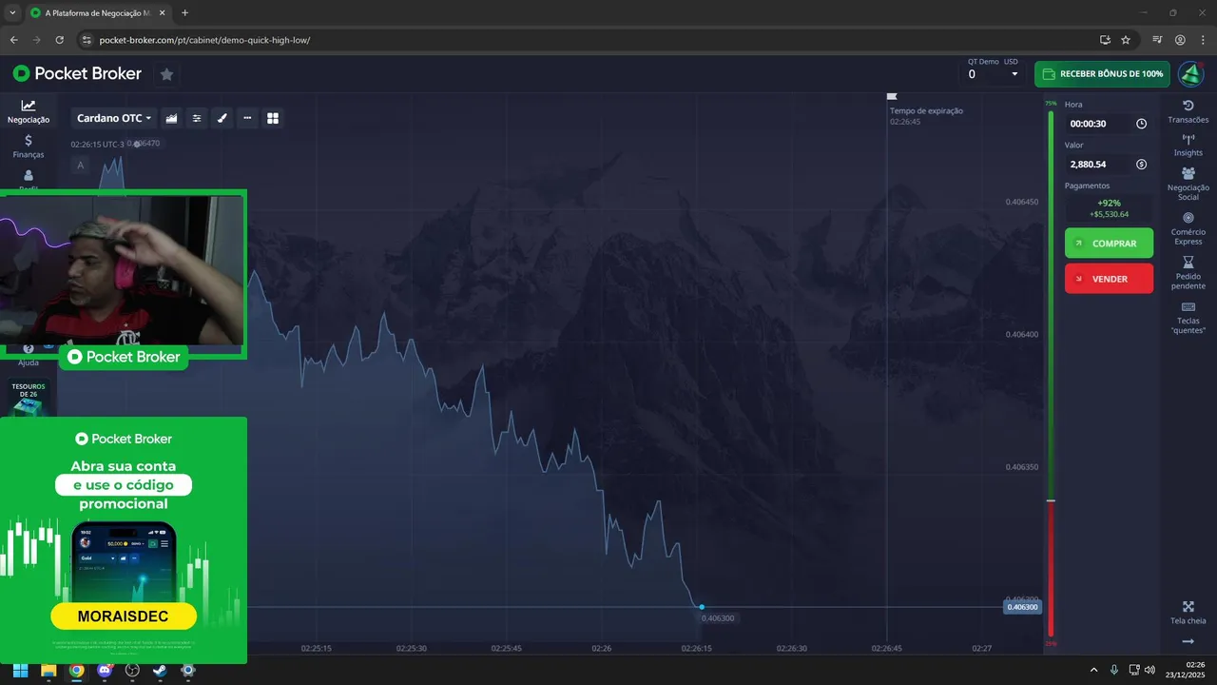The image size is (1217, 685).
Task: Open the browser tab search dropdown
Action: [x=11, y=12]
